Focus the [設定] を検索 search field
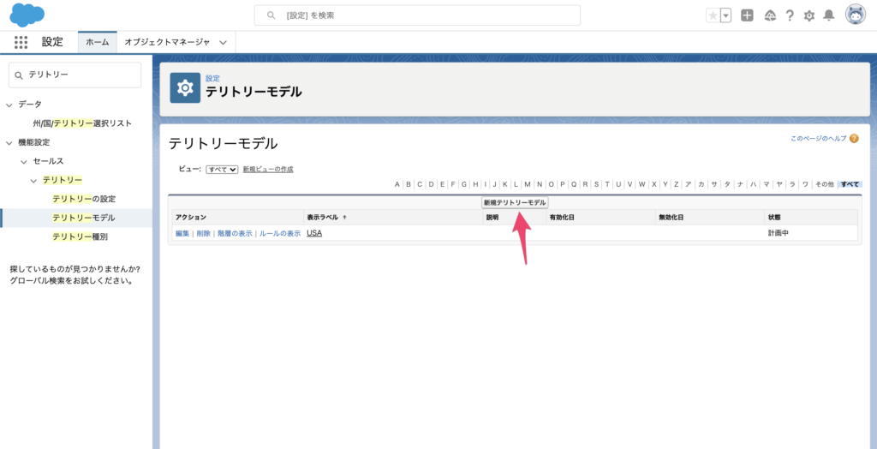 (x=417, y=15)
